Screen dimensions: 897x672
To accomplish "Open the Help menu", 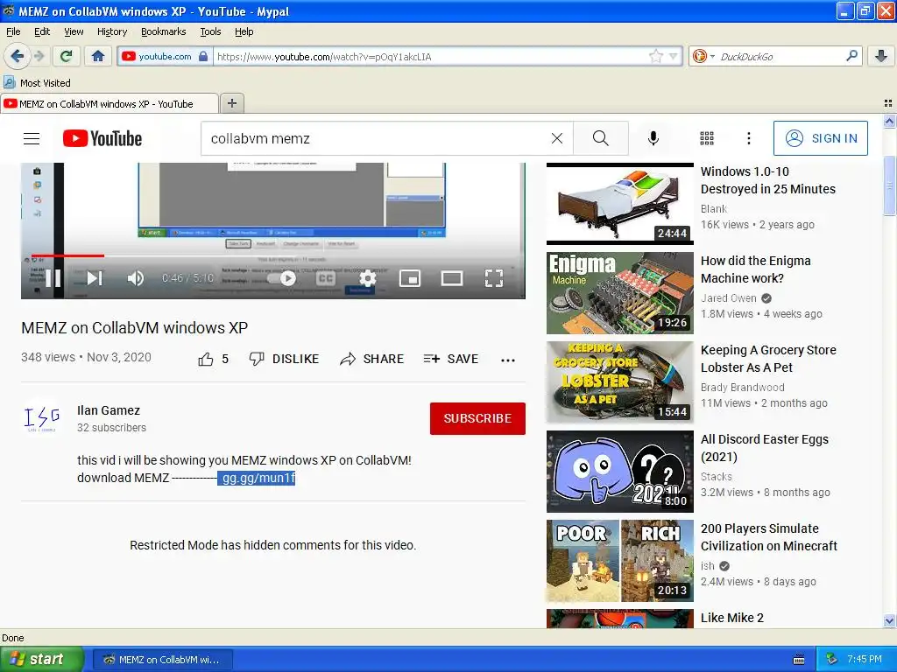I will pos(244,31).
